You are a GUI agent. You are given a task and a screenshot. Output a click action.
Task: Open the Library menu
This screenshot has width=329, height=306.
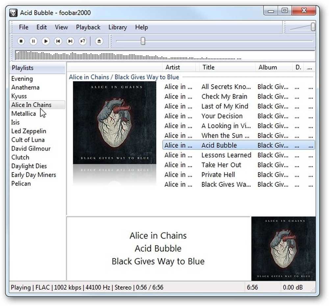(x=118, y=27)
